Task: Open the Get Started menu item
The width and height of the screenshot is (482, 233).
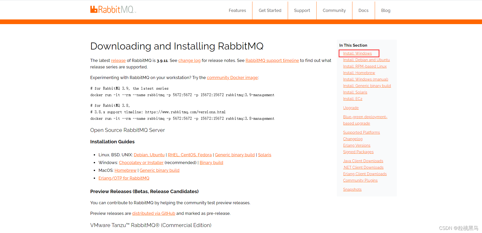Action: pos(270,10)
